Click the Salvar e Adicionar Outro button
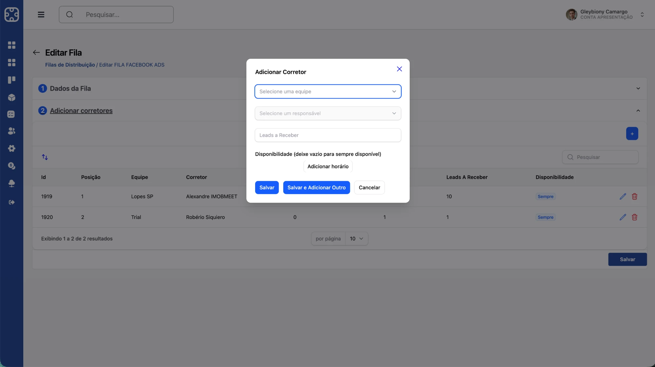655x367 pixels. pos(316,188)
